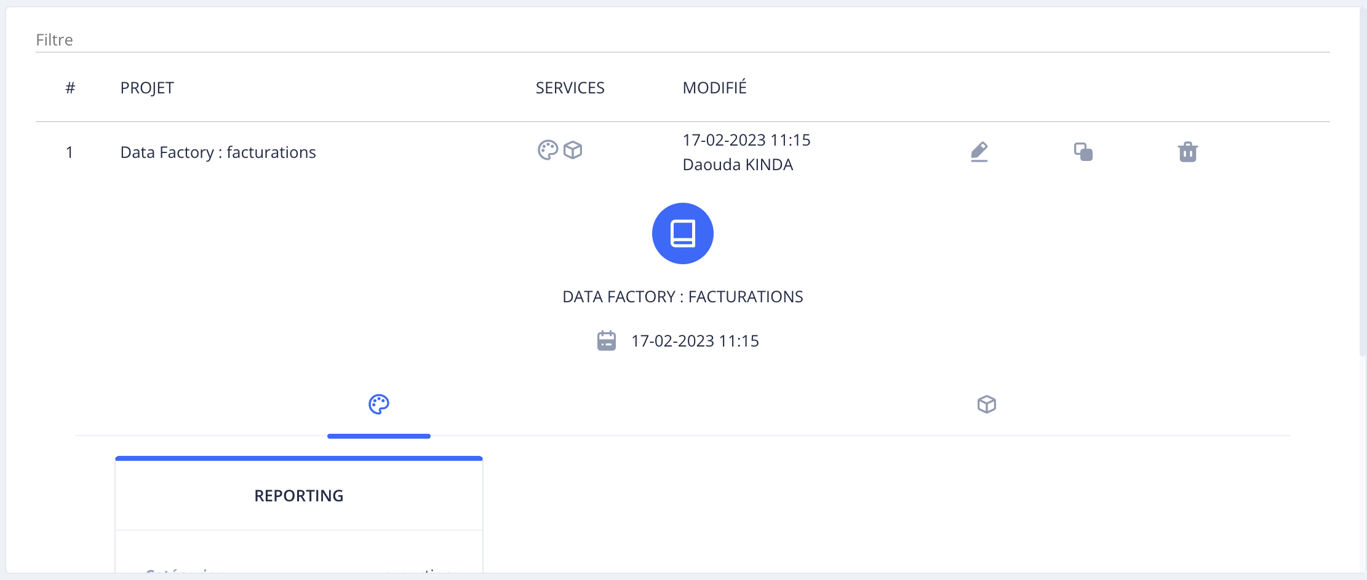Switch to the palette tab

pyautogui.click(x=378, y=404)
